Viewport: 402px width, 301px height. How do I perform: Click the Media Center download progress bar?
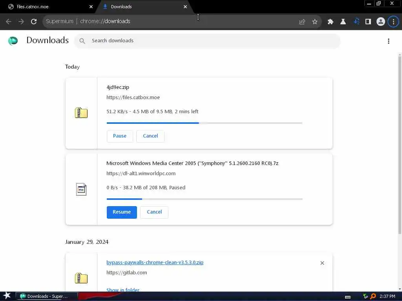pos(205,199)
